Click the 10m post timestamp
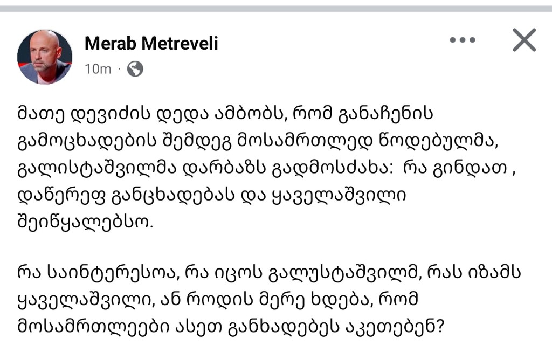This screenshot has height=345, width=552. coord(98,69)
